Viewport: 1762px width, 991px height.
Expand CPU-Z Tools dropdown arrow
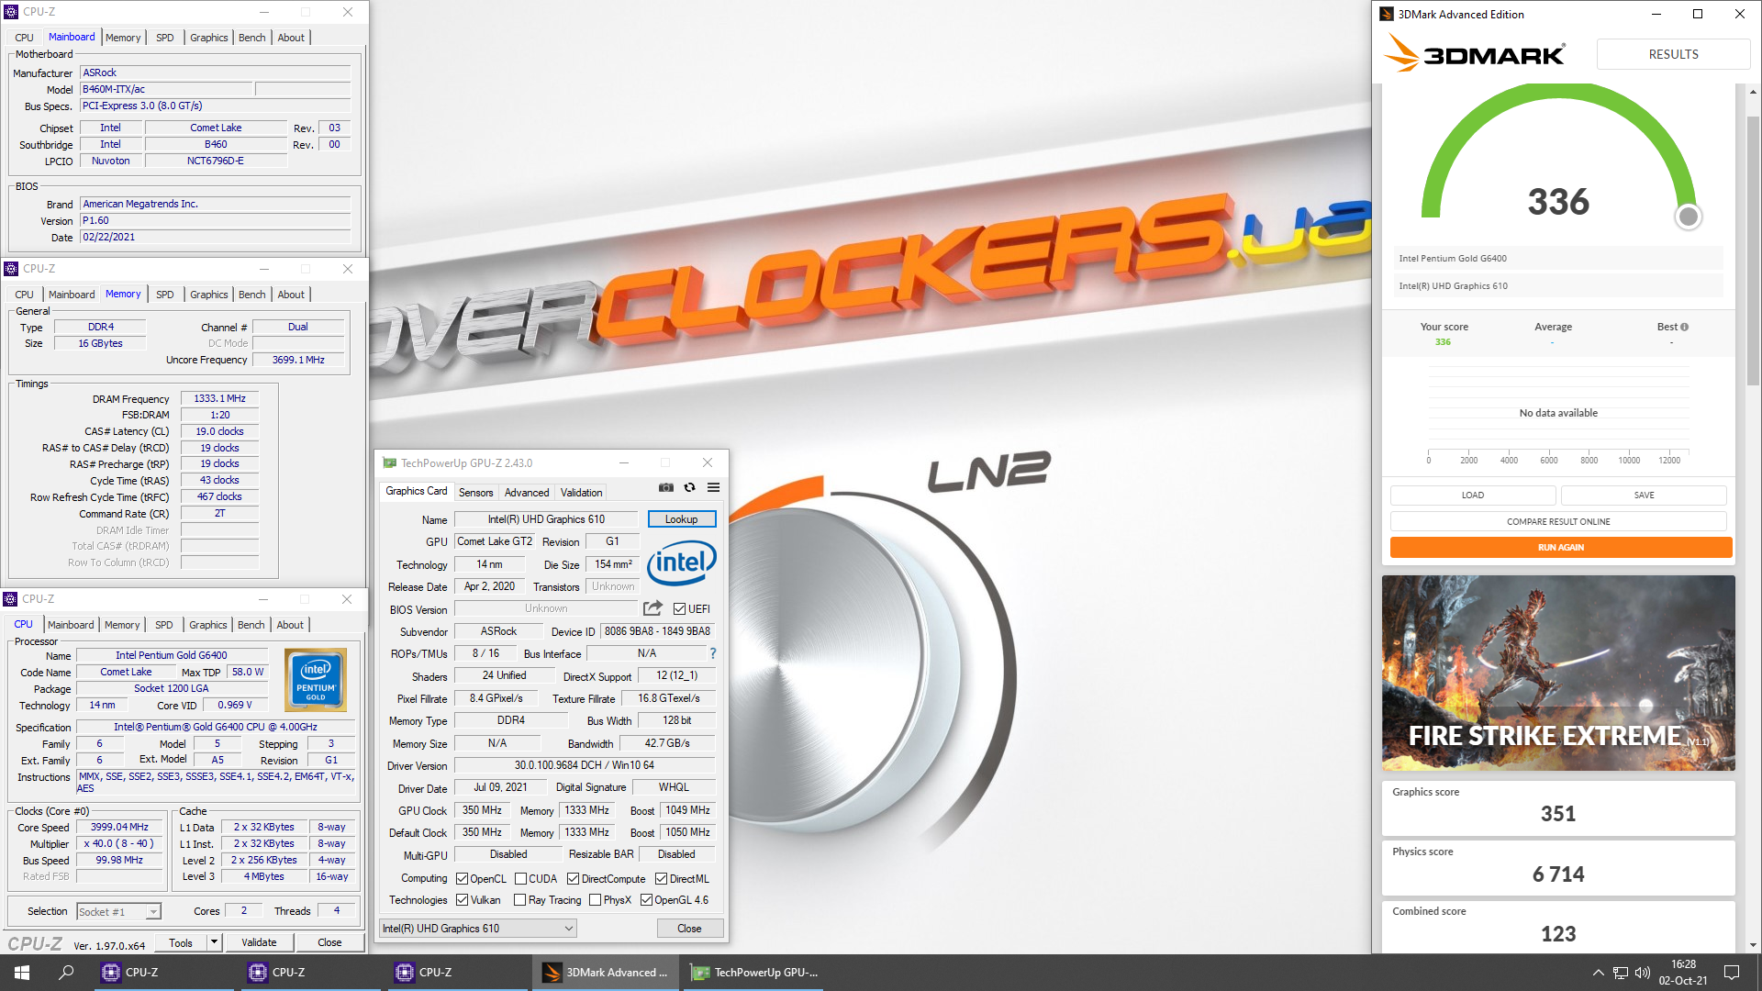(214, 942)
